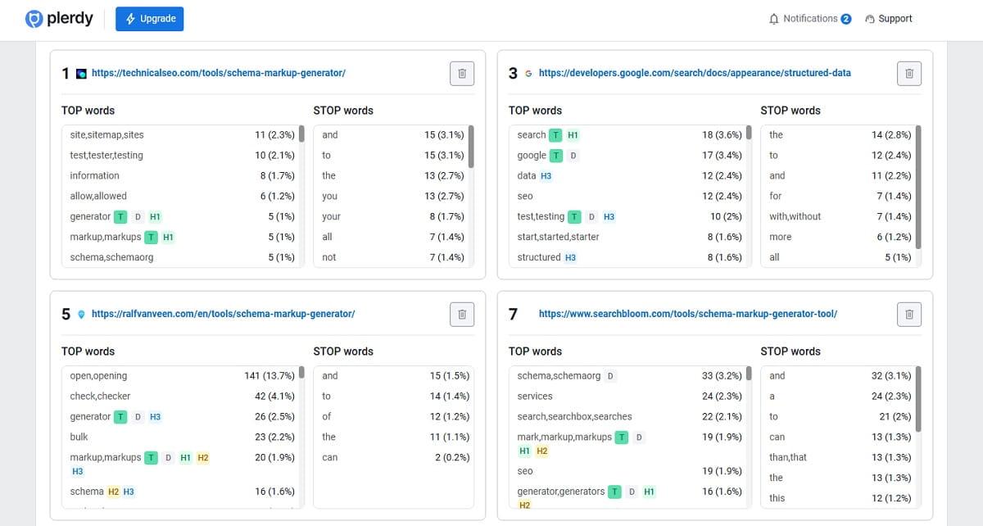Click the Google favicon beside the structured-data URL

point(528,73)
